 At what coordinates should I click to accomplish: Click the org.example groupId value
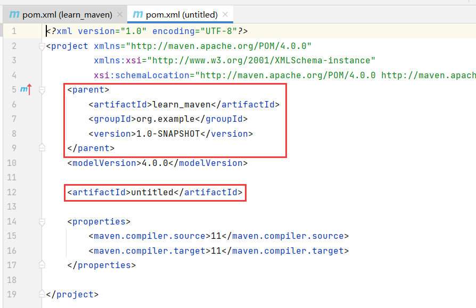click(165, 119)
